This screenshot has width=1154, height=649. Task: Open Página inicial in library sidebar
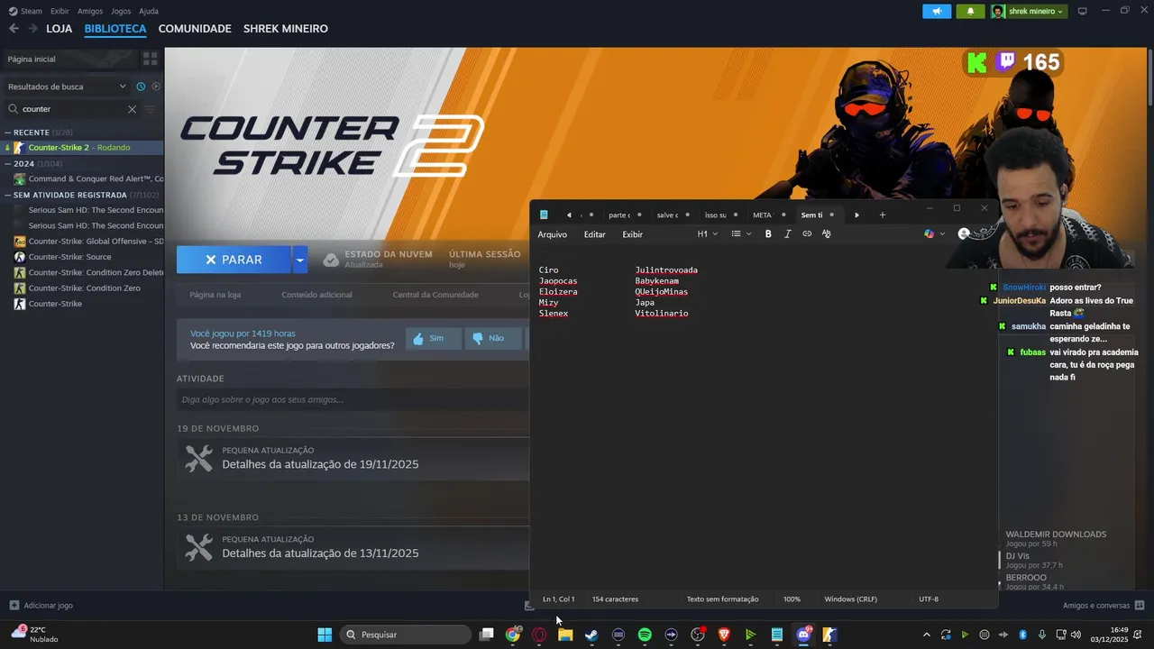(32, 59)
